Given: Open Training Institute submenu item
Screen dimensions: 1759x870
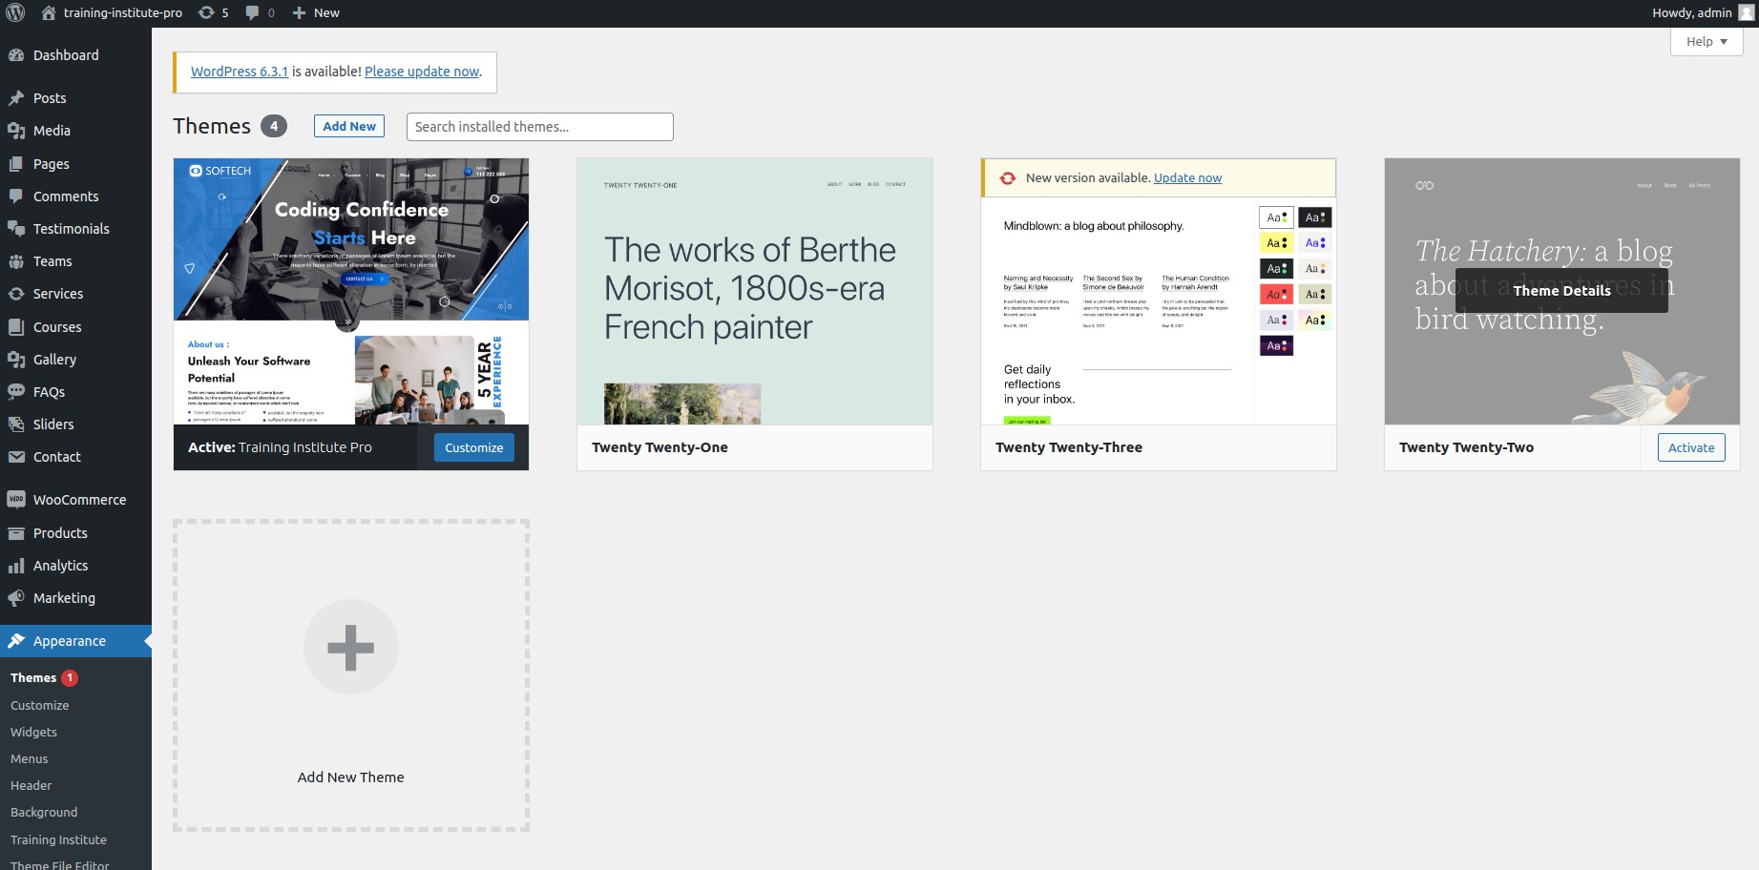Looking at the screenshot, I should click(x=59, y=839).
